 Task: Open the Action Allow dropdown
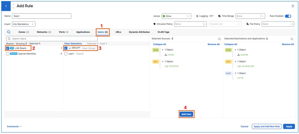(176, 16)
